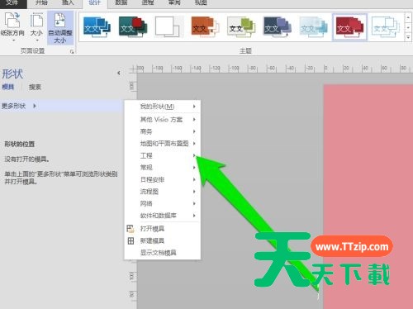Expand the 商务 business submenu
The image size is (413, 309).
coord(163,131)
